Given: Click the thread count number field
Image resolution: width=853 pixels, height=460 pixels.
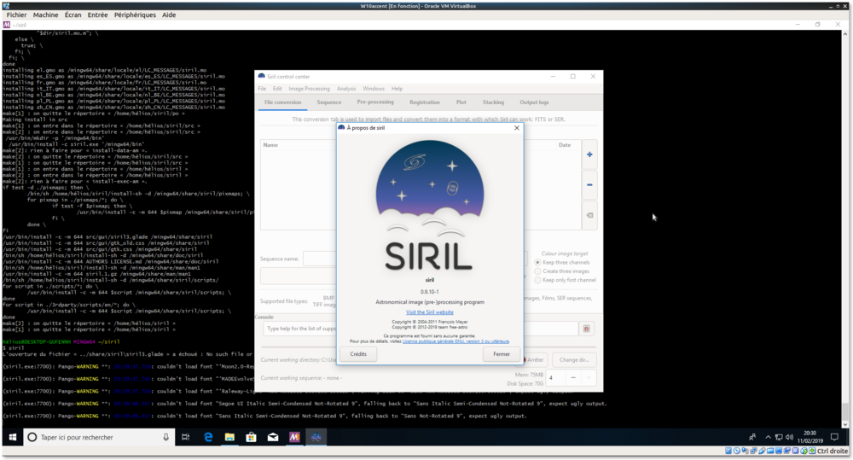Looking at the screenshot, I should (556, 378).
